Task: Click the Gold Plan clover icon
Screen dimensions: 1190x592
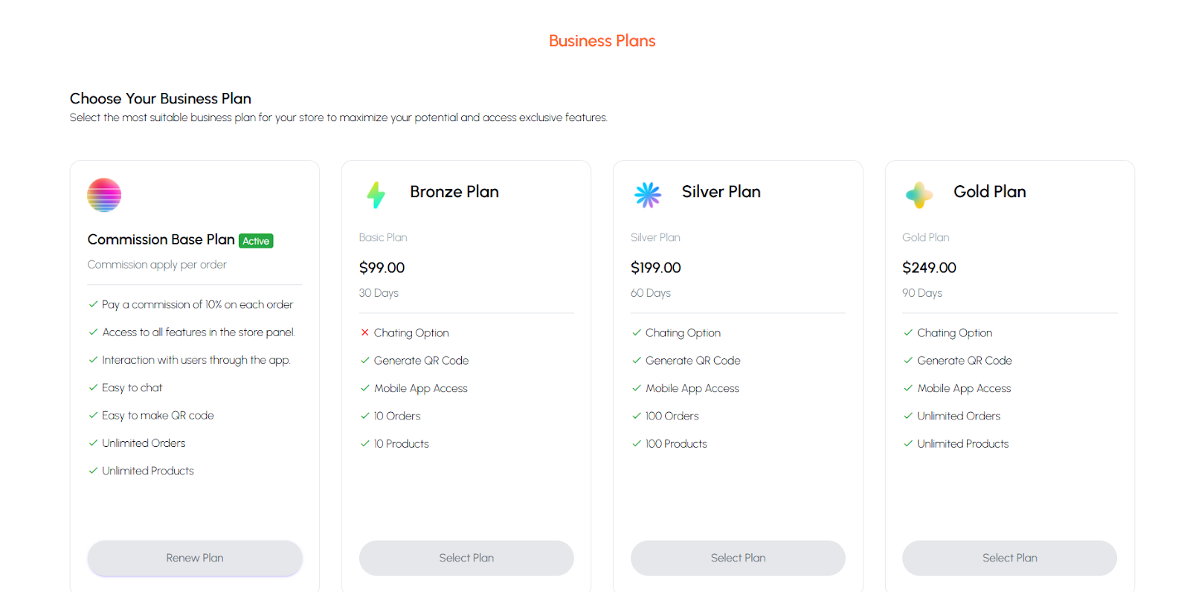Action: 919,195
